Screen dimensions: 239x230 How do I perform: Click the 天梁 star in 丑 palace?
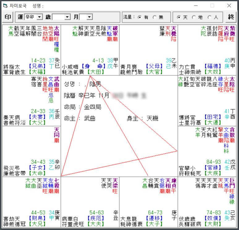tap(115, 183)
